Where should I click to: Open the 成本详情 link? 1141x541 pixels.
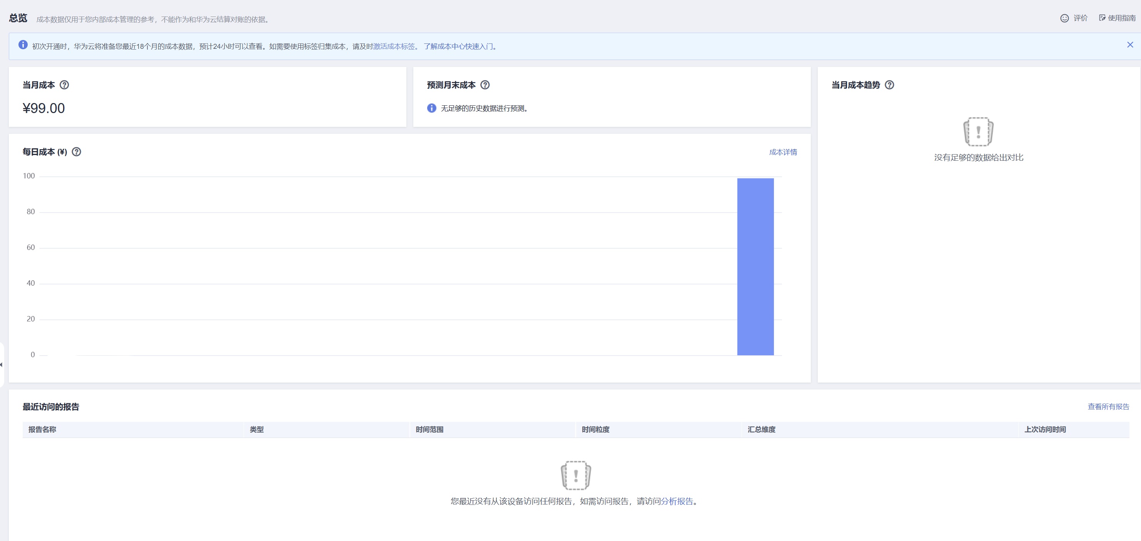[783, 152]
